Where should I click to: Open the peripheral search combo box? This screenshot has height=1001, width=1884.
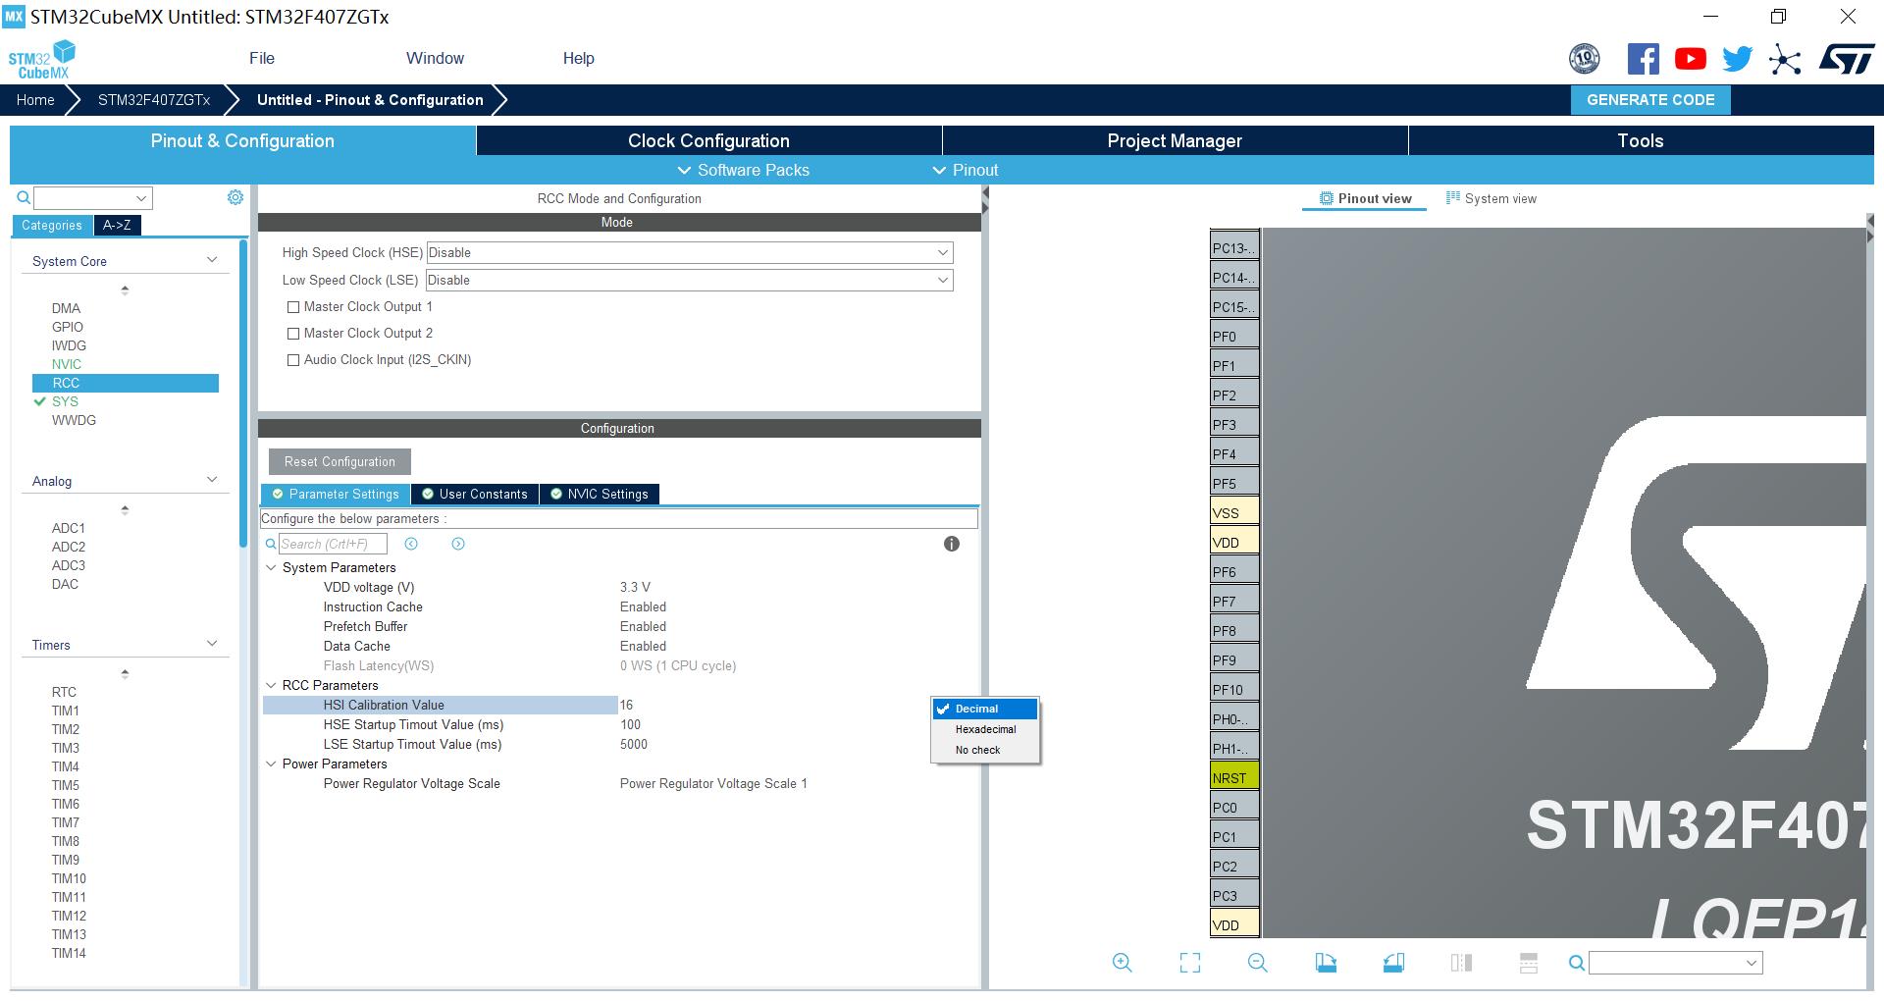click(x=93, y=198)
